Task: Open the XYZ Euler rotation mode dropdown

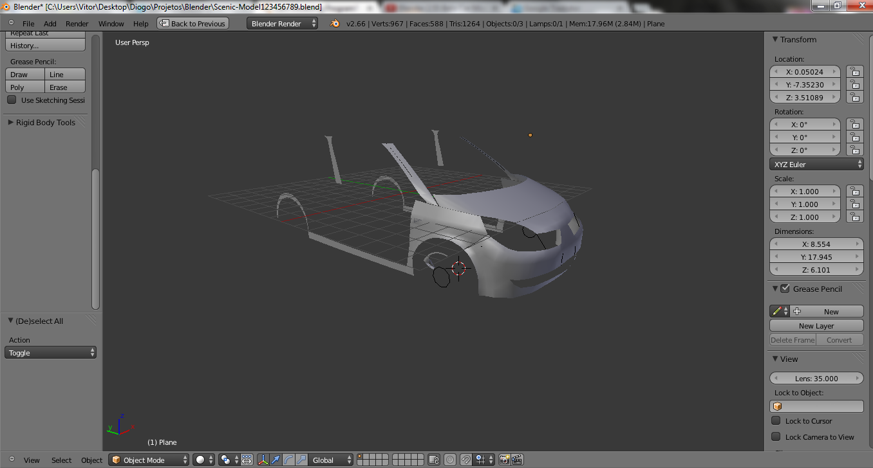Action: coord(816,165)
